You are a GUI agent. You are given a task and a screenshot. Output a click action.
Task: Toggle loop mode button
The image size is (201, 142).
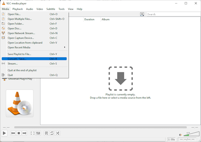[52, 133]
